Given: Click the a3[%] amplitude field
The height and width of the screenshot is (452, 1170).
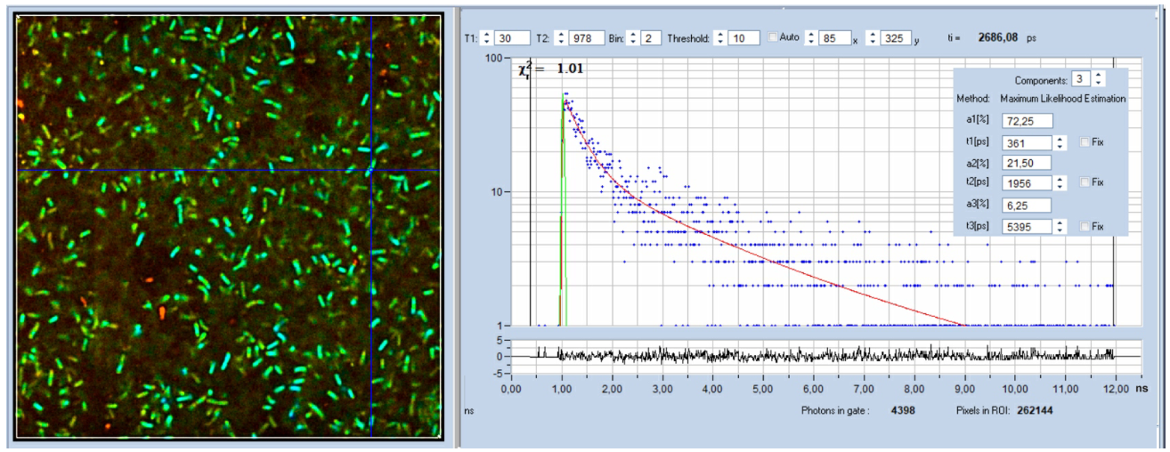Looking at the screenshot, I should [x=1027, y=205].
